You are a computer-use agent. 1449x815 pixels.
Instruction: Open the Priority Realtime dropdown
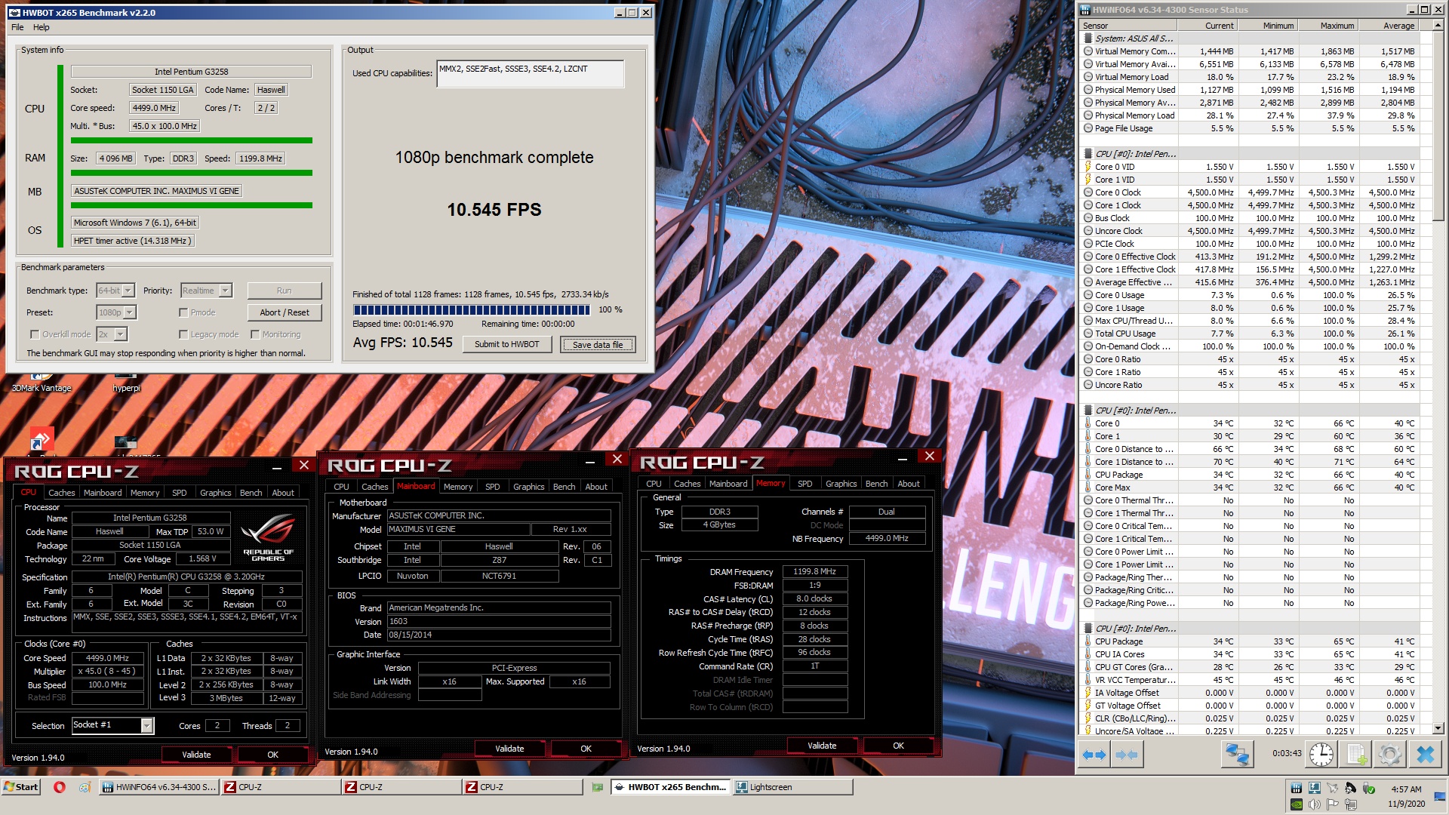(x=206, y=291)
